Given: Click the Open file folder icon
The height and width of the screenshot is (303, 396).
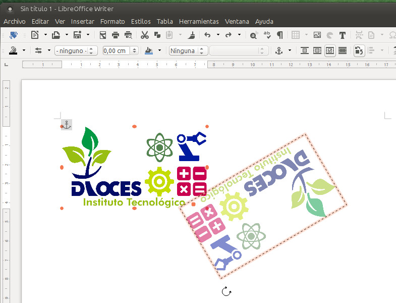Looking at the screenshot, I should click(56, 35).
